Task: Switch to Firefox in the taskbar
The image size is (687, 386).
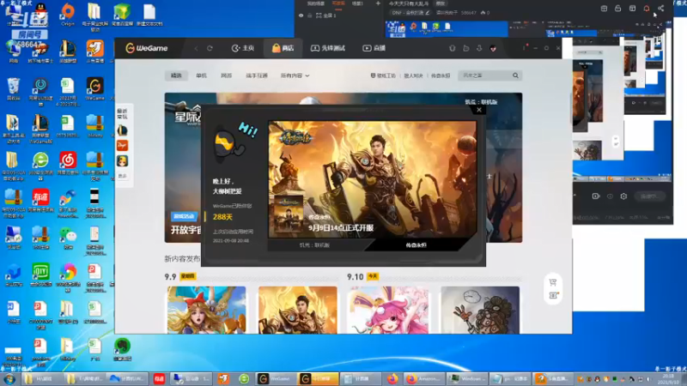Action: pyautogui.click(x=392, y=378)
